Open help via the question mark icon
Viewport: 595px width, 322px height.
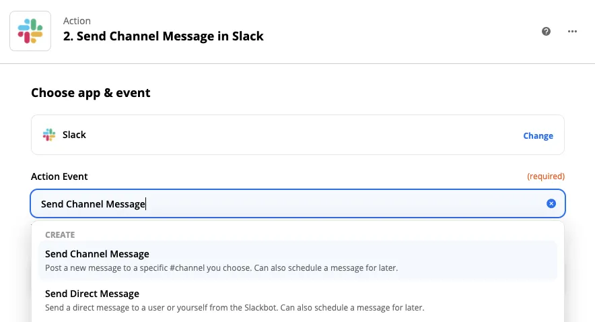pos(547,32)
